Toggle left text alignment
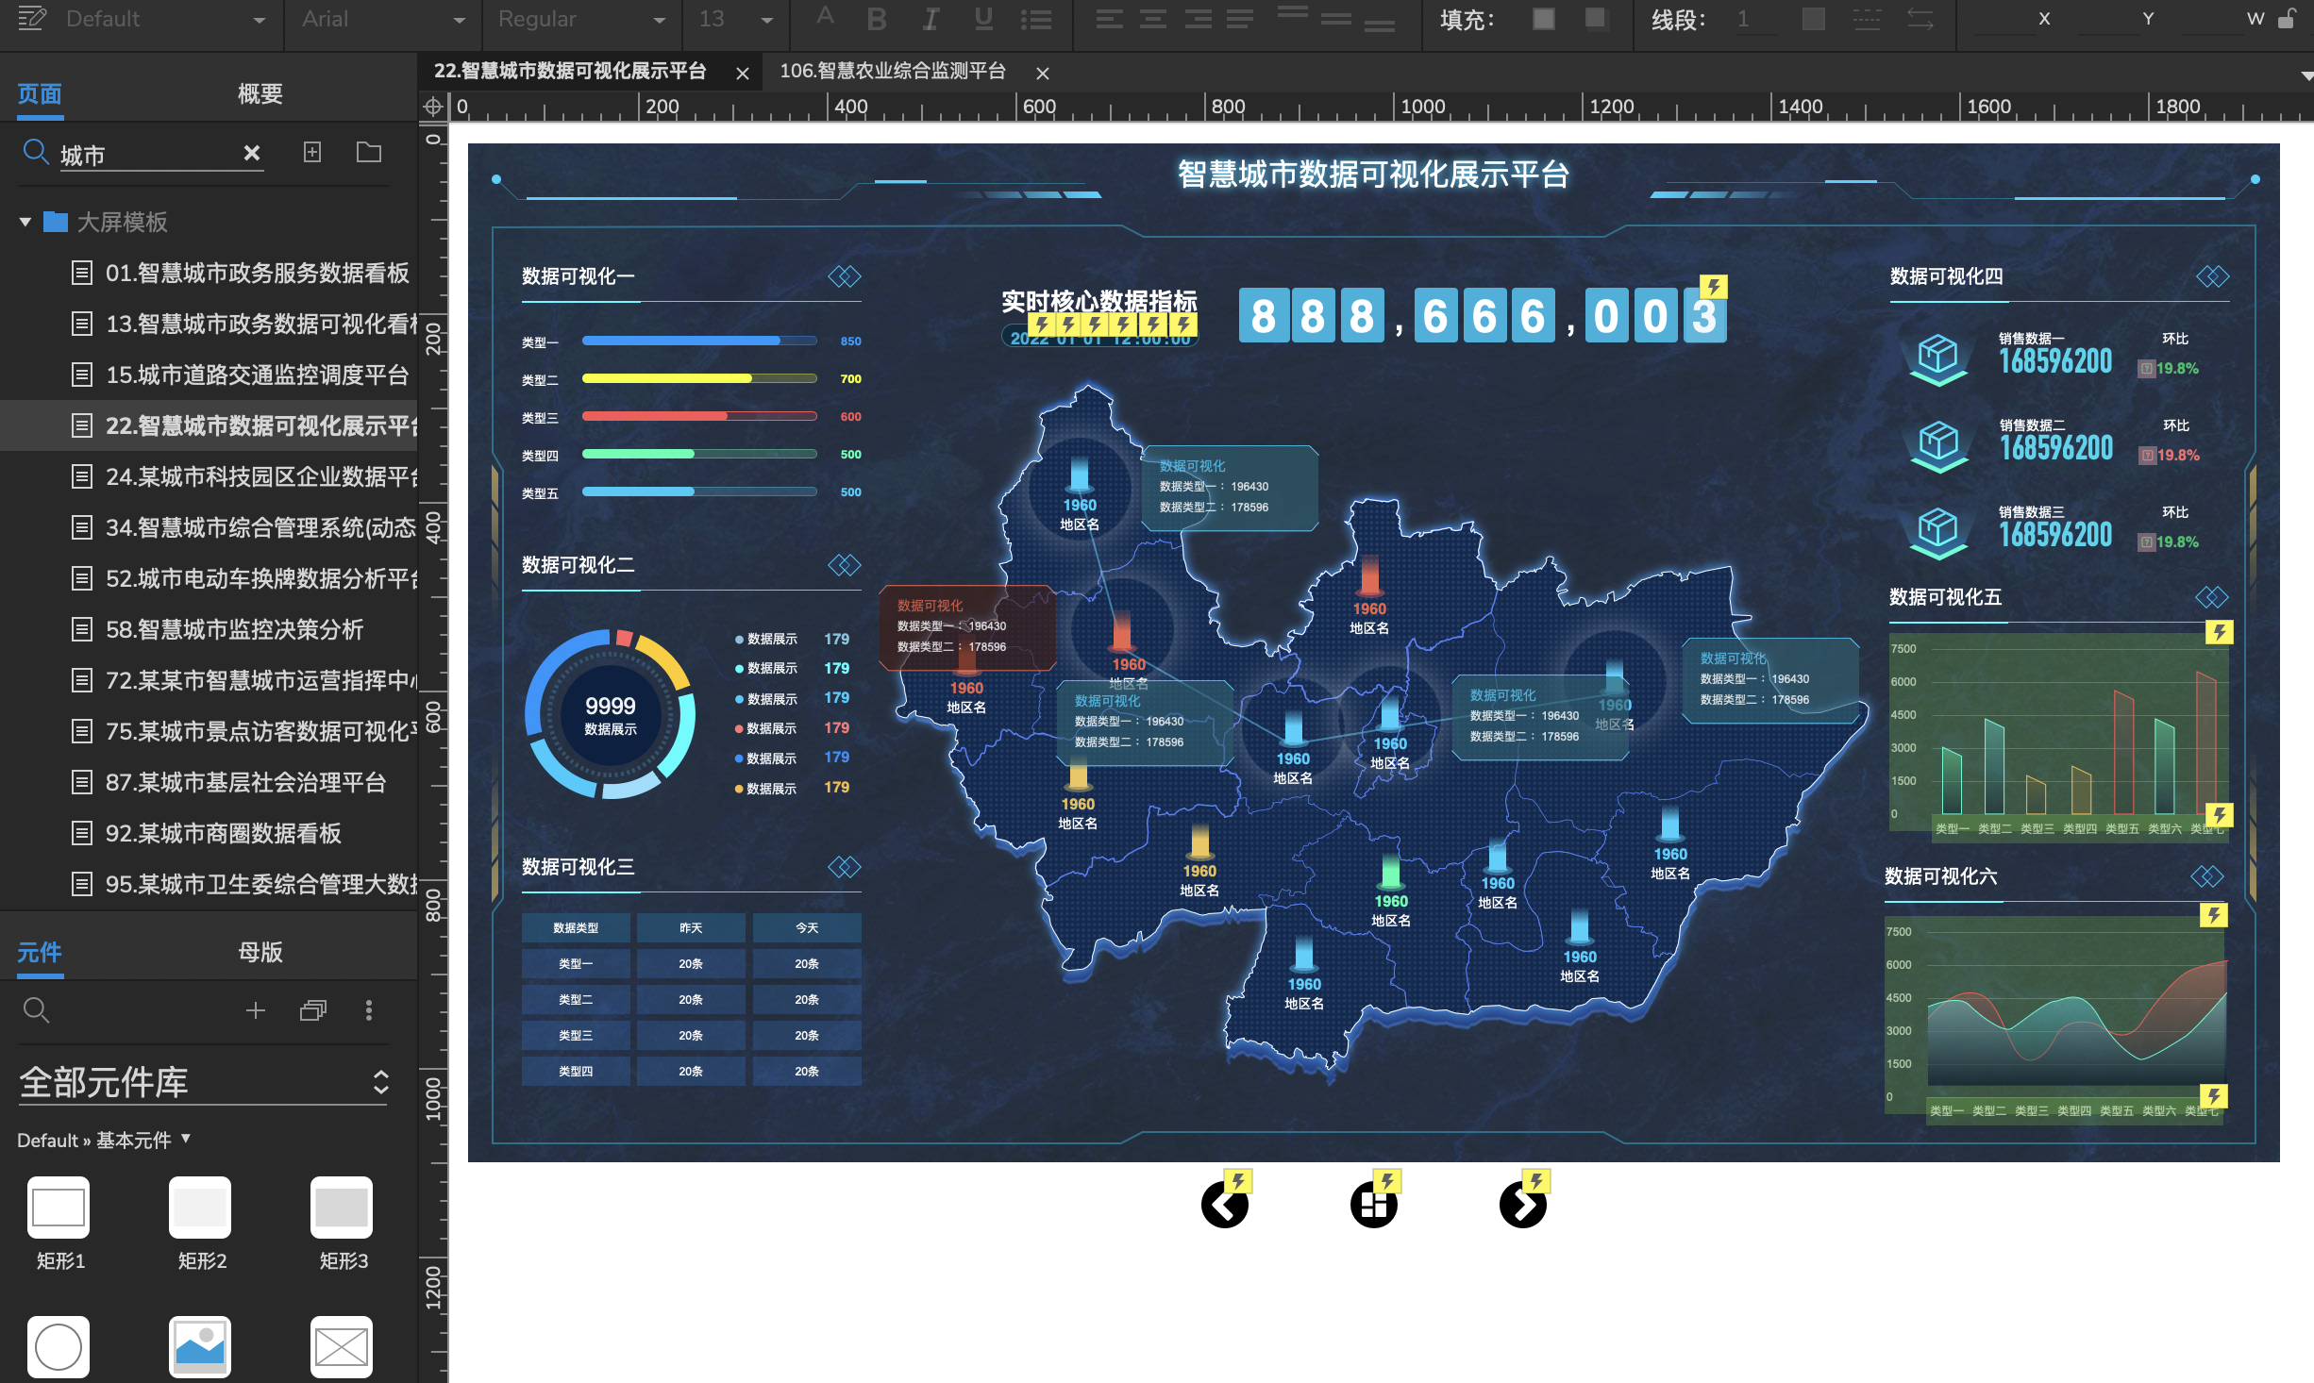Image resolution: width=2314 pixels, height=1383 pixels. 1110,19
